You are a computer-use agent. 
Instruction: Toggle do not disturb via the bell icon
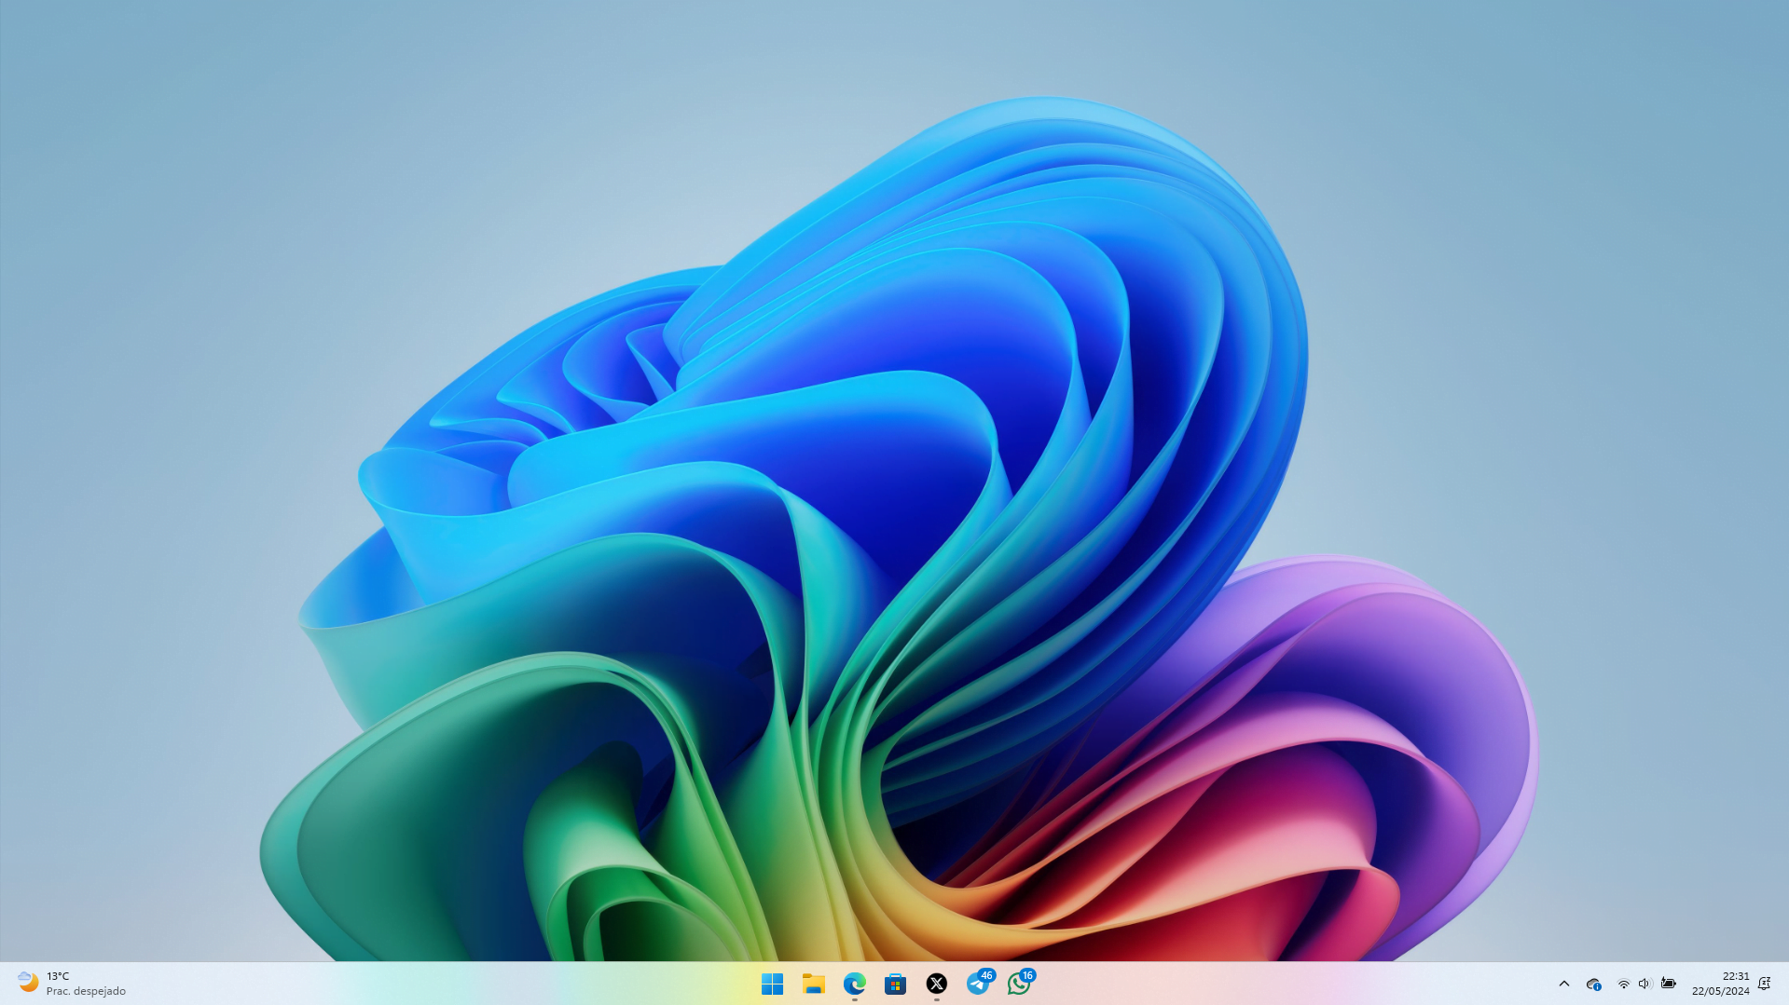[x=1765, y=983]
